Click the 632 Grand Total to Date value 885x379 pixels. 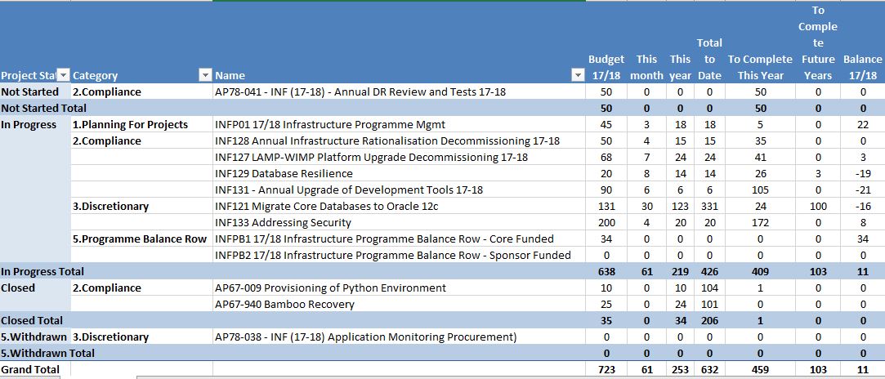[709, 370]
